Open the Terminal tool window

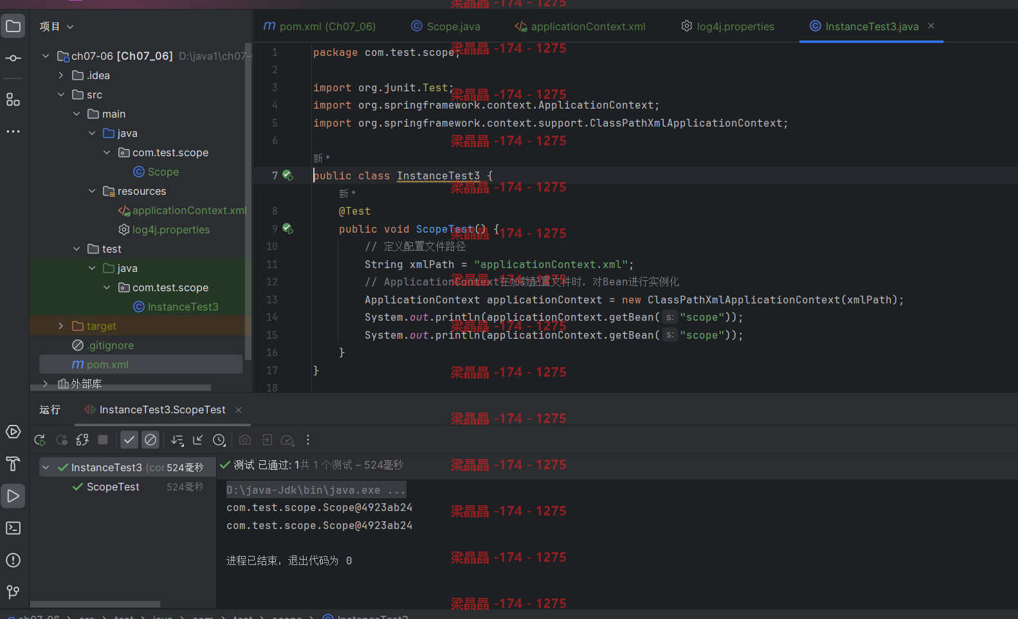click(x=13, y=528)
